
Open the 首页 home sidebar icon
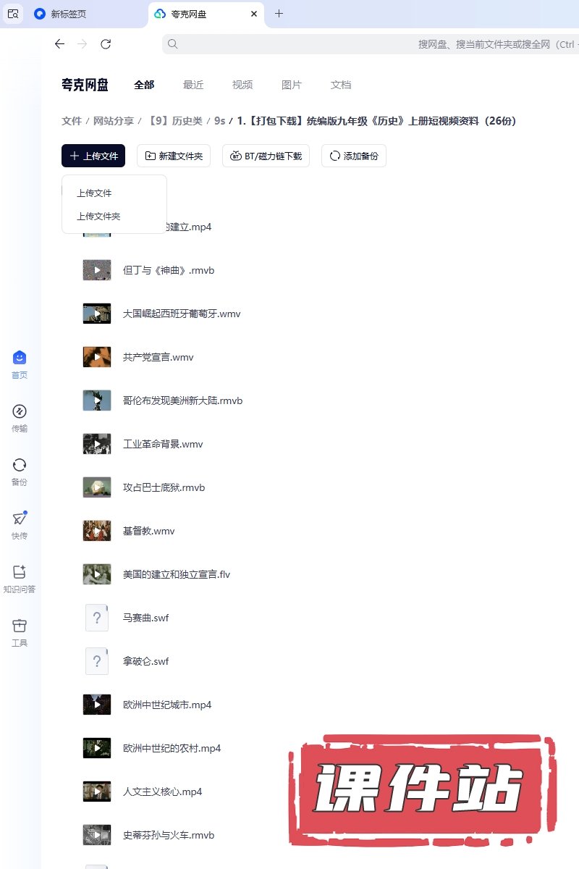20,365
